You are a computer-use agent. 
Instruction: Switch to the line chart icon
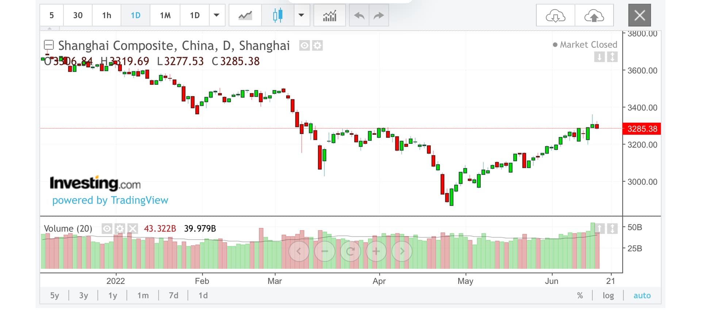pyautogui.click(x=245, y=15)
